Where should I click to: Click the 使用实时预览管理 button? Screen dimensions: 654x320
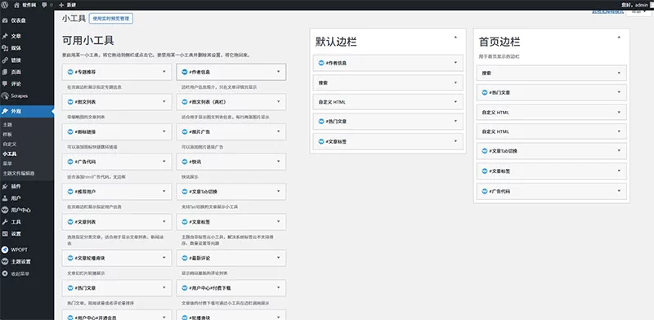coord(111,19)
